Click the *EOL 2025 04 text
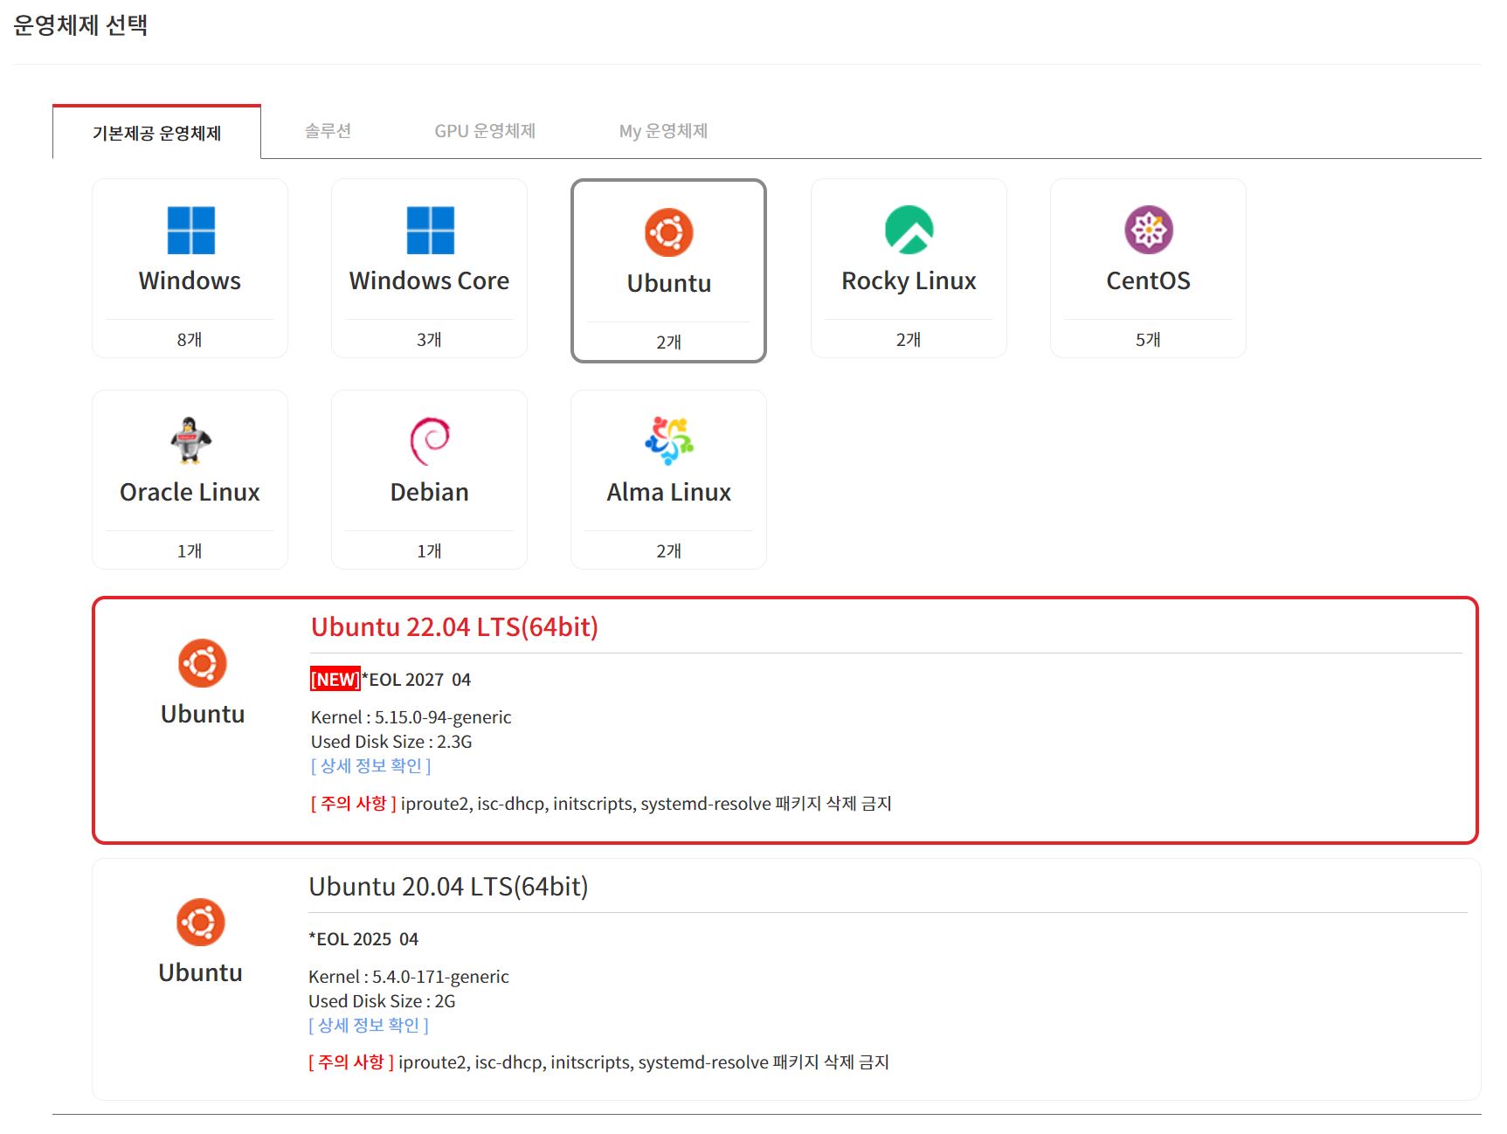Screen dimensions: 1507x1134 (x=363, y=939)
